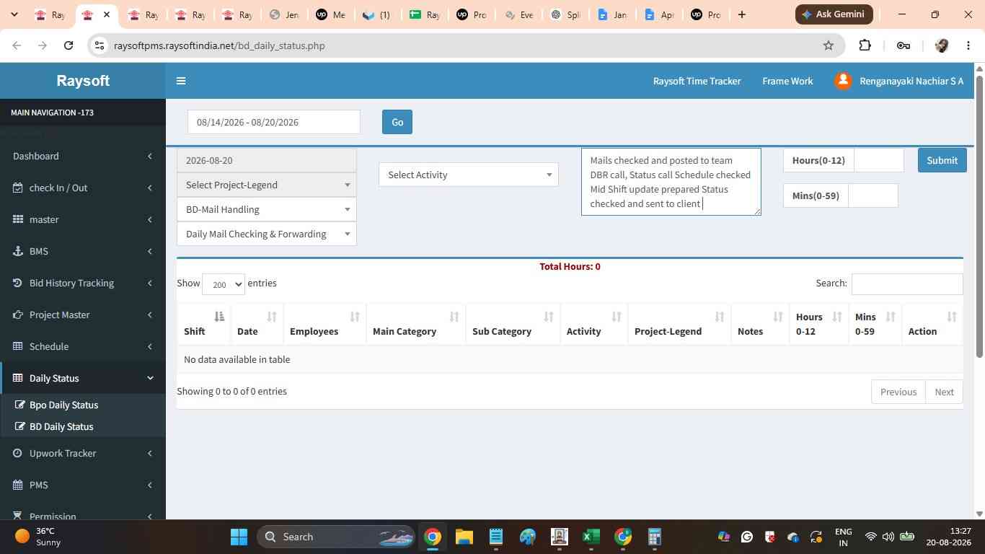Click the Upwork Tracker icon
Image resolution: width=985 pixels, height=554 pixels.
[x=18, y=453]
